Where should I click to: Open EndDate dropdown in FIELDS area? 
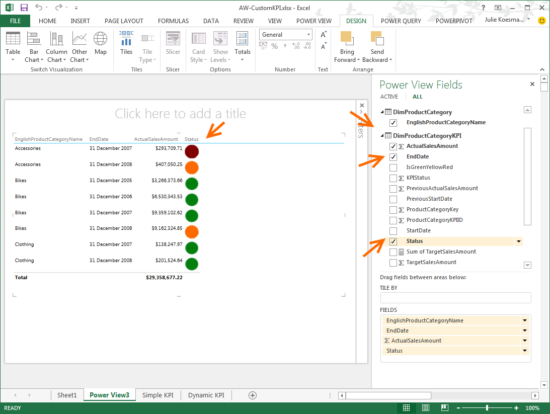point(525,330)
